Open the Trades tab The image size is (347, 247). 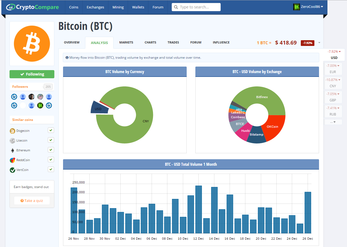point(173,43)
